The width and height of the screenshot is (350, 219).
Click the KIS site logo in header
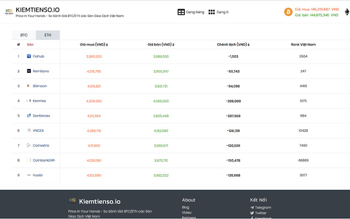coord(9,11)
